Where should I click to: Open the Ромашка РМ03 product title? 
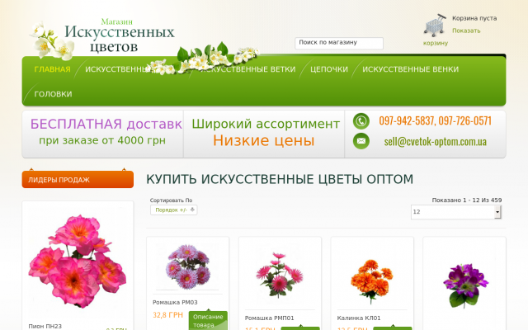click(175, 303)
